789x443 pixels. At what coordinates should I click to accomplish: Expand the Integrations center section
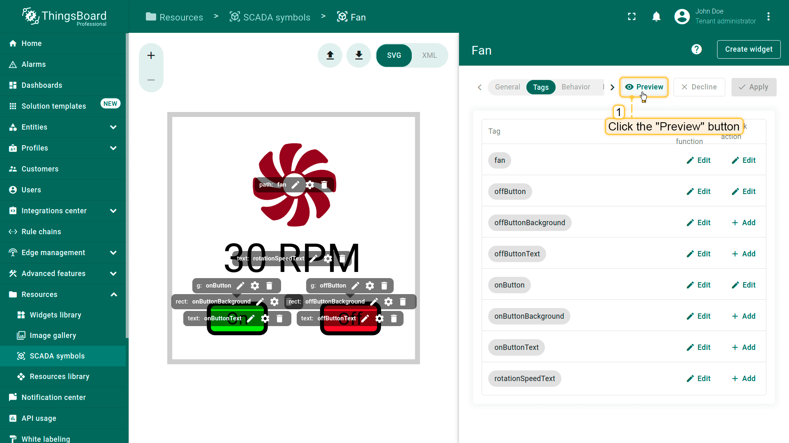click(x=113, y=211)
